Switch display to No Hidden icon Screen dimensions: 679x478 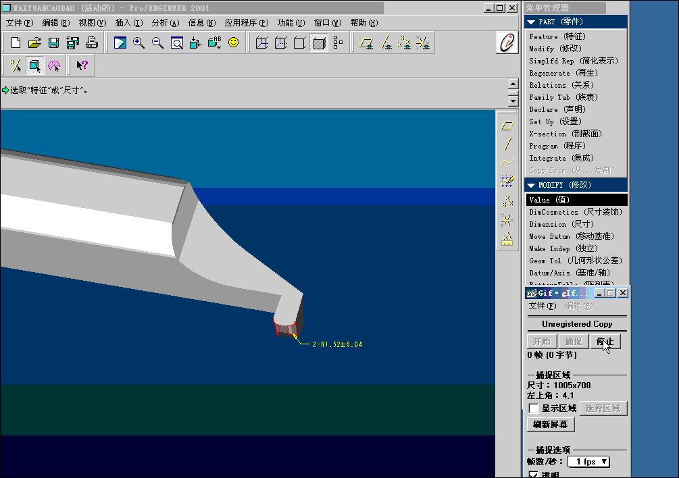point(300,43)
